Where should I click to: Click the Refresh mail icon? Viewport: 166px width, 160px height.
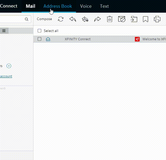tap(61, 19)
